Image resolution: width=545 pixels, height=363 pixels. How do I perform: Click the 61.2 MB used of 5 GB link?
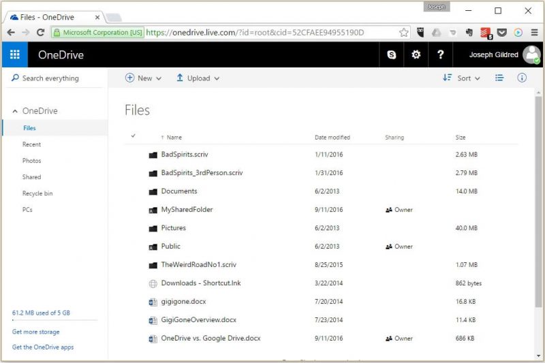[41, 313]
